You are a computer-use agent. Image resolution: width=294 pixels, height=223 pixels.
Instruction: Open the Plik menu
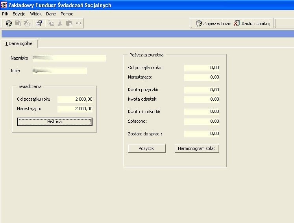pyautogui.click(x=5, y=14)
